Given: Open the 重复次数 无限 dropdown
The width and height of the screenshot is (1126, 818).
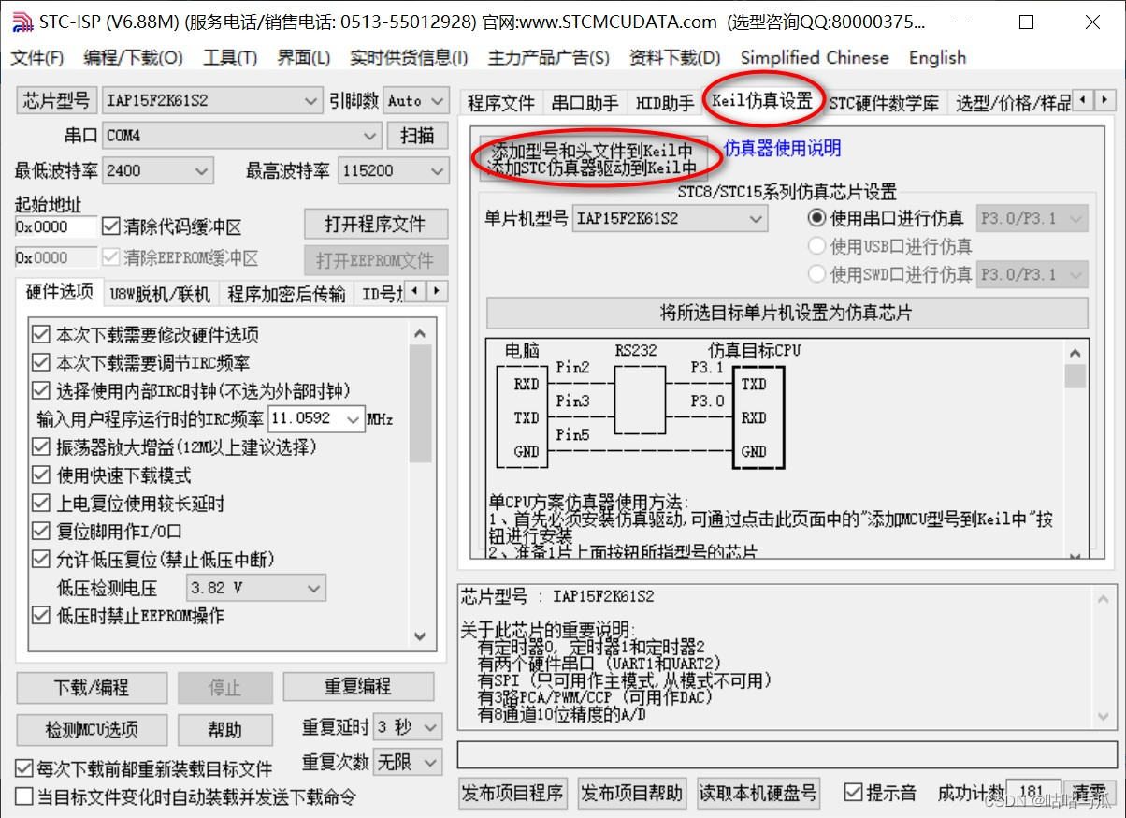Looking at the screenshot, I should [407, 762].
